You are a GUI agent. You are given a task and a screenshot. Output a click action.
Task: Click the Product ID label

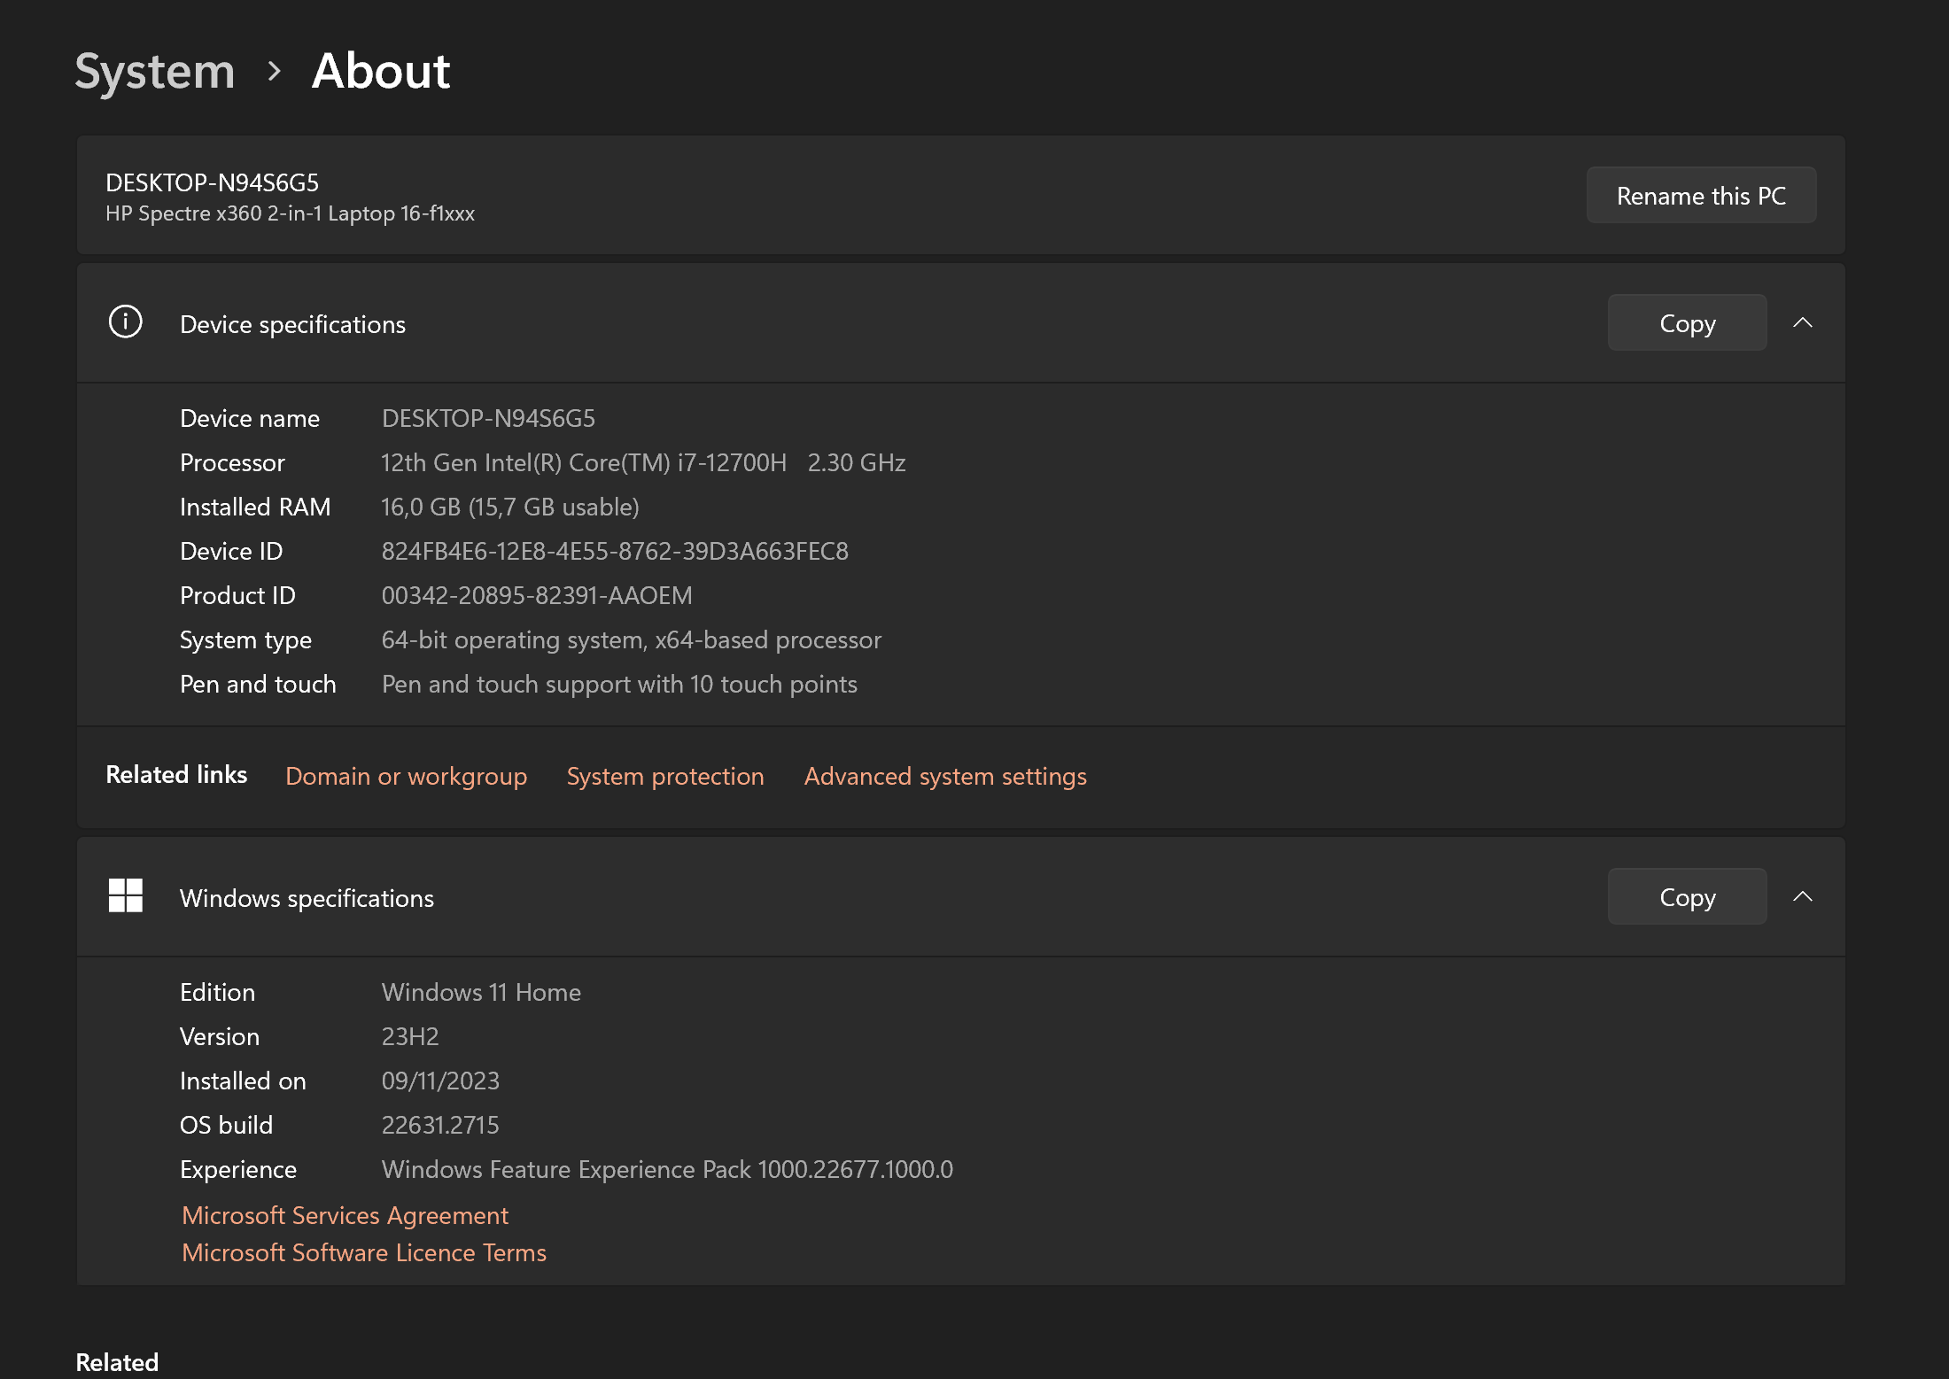(x=237, y=595)
